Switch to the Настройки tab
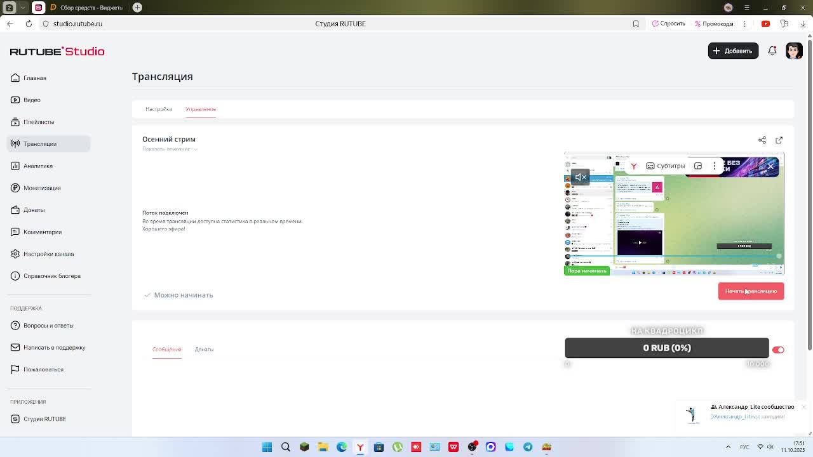The image size is (813, 457). (x=159, y=109)
